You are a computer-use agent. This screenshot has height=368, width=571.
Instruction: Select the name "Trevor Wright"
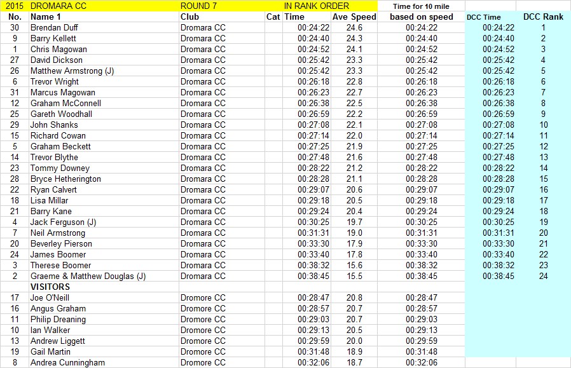tap(55, 81)
